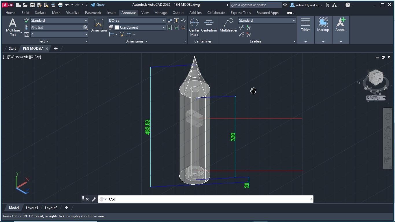Click the Quick Dimension tool
The width and height of the screenshot is (395, 222).
coord(122,34)
